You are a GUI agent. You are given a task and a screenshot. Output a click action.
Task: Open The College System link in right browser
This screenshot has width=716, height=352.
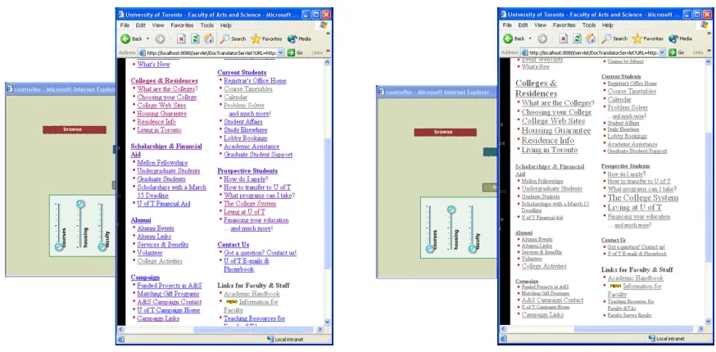tap(643, 197)
